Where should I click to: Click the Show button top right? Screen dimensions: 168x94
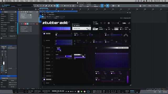point(164,6)
